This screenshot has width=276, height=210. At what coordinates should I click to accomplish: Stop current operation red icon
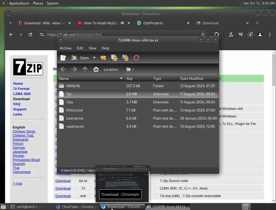pyautogui.click(x=136, y=58)
